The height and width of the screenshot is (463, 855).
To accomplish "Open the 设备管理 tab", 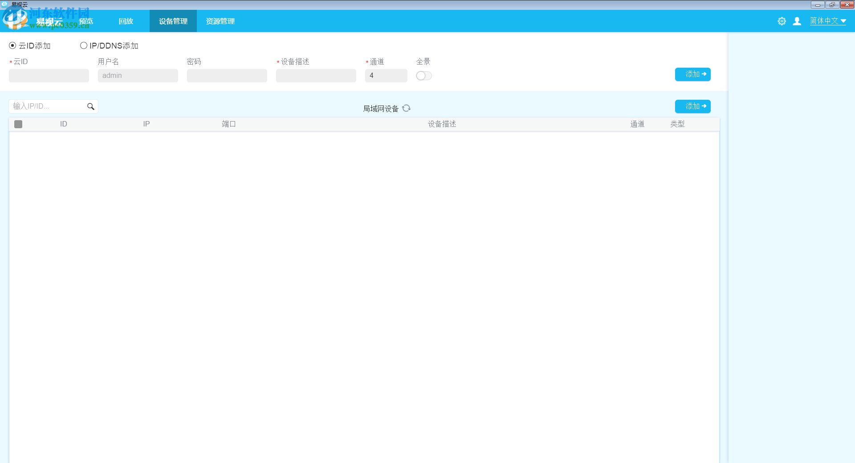I will coord(173,21).
